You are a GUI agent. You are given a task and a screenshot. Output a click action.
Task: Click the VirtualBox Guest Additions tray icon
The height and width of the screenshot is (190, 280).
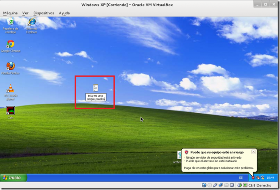pyautogui.click(x=262, y=177)
